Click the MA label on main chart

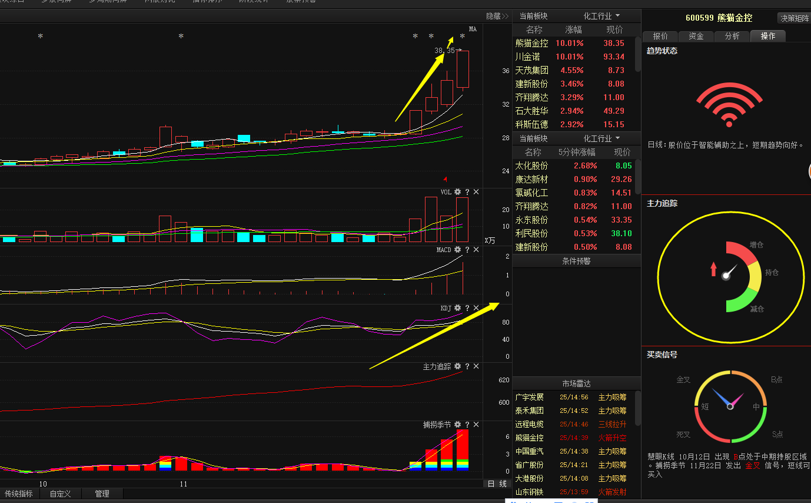point(473,29)
